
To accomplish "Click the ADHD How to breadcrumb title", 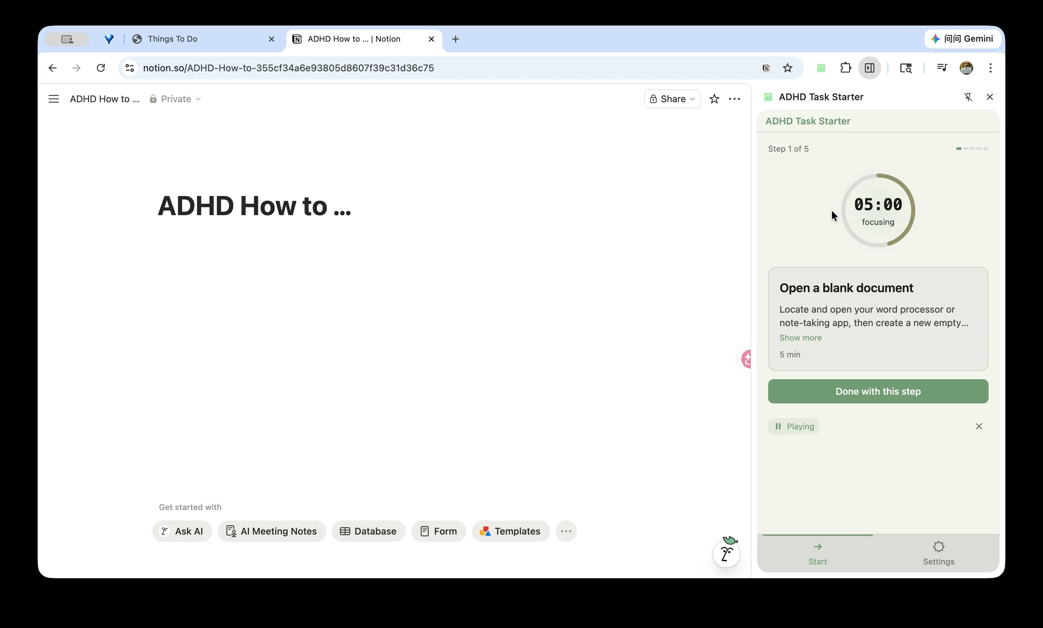I will point(105,99).
